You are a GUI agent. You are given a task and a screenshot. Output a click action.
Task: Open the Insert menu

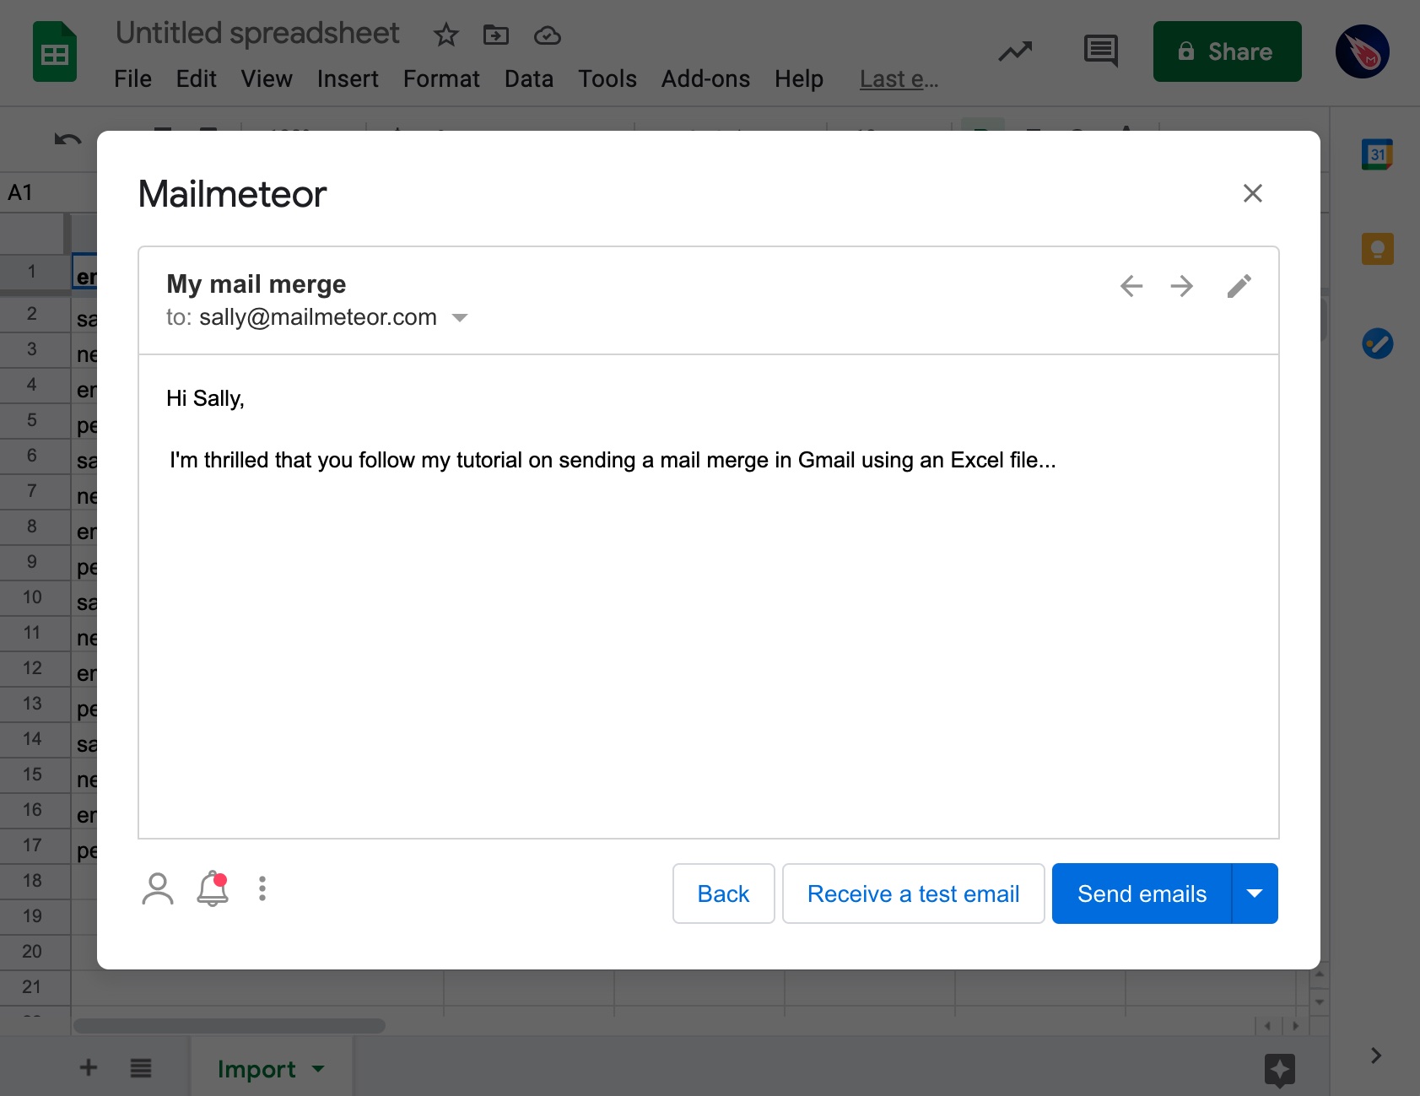pos(348,79)
